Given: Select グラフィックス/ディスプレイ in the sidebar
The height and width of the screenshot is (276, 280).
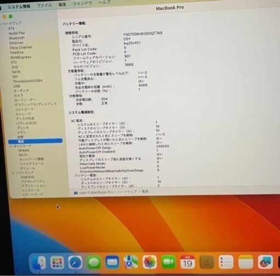Looking at the screenshot, I should click(36, 104).
